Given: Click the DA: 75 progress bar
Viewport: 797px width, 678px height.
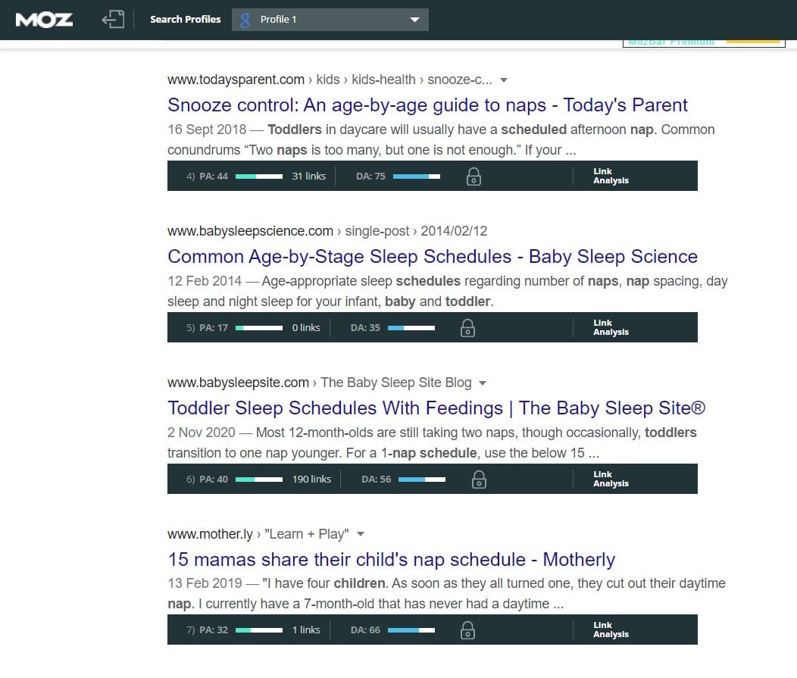Looking at the screenshot, I should coord(416,177).
